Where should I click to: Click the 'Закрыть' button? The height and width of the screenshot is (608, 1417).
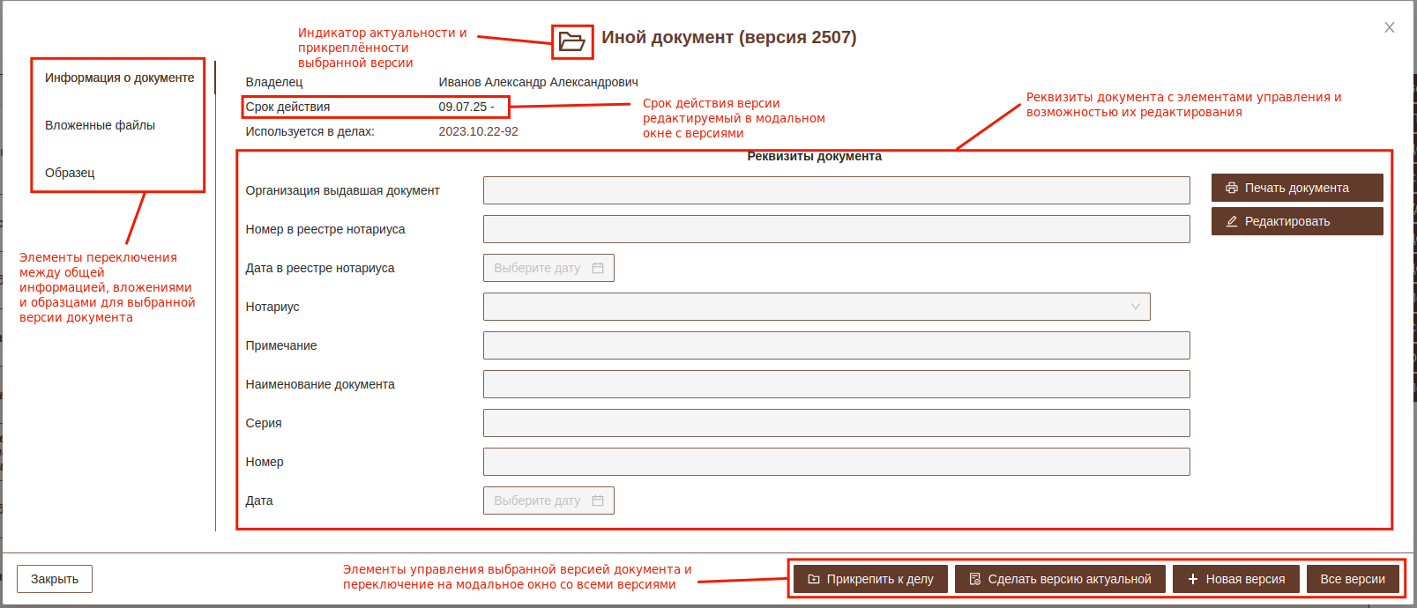(55, 579)
